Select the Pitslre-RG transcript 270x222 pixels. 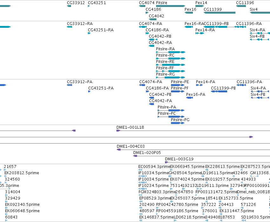tap(170, 77)
